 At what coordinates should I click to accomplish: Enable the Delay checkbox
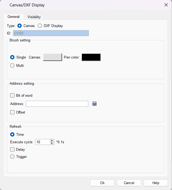(x=12, y=149)
